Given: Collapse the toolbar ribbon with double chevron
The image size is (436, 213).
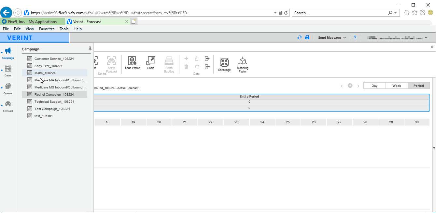Looking at the screenshot, I should click(432, 47).
